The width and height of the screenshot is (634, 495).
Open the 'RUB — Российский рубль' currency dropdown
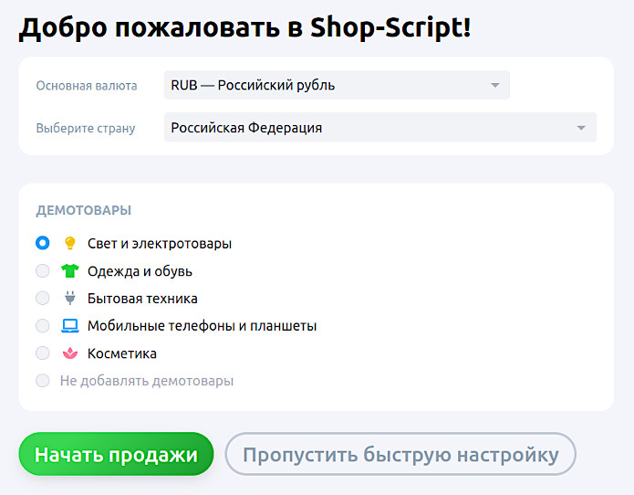pyautogui.click(x=336, y=85)
